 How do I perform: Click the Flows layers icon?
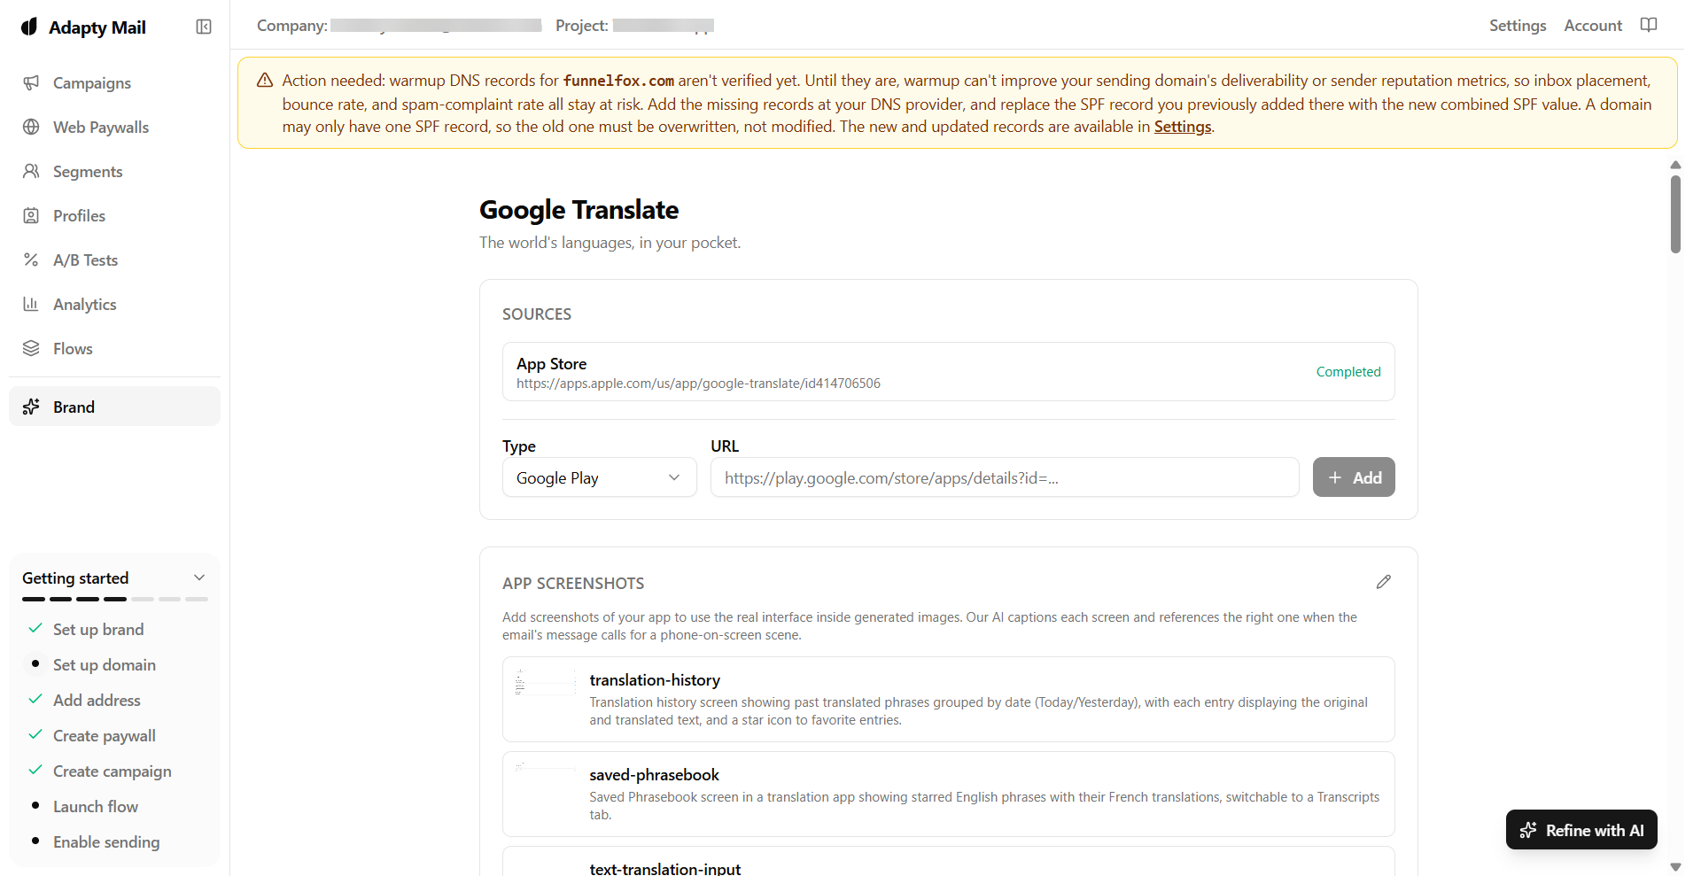tap(31, 348)
